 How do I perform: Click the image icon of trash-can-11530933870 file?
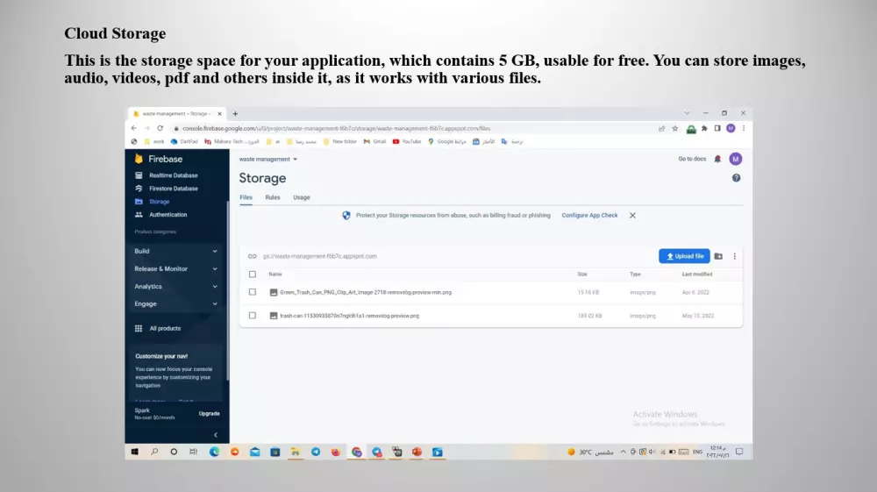(x=274, y=316)
